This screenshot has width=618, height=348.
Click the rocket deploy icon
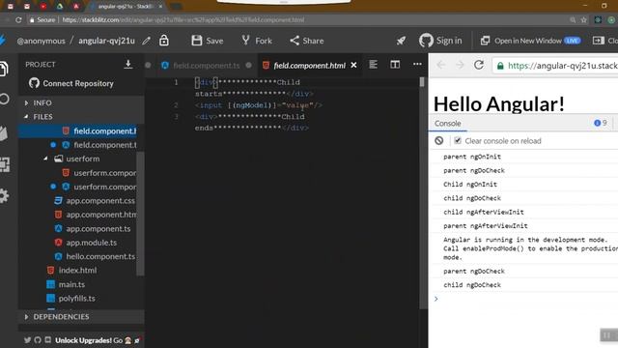click(401, 41)
